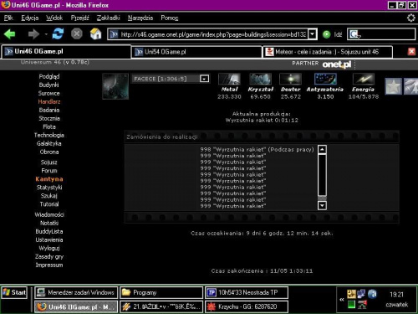This screenshot has width=418, height=314.
Task: Open the Tutorial link
Action: [49, 204]
